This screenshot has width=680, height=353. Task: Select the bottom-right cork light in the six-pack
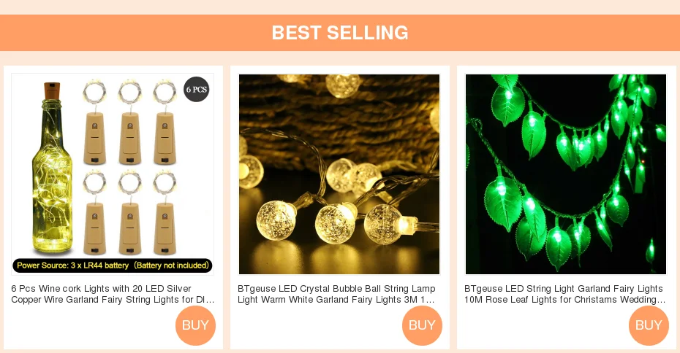(x=165, y=213)
